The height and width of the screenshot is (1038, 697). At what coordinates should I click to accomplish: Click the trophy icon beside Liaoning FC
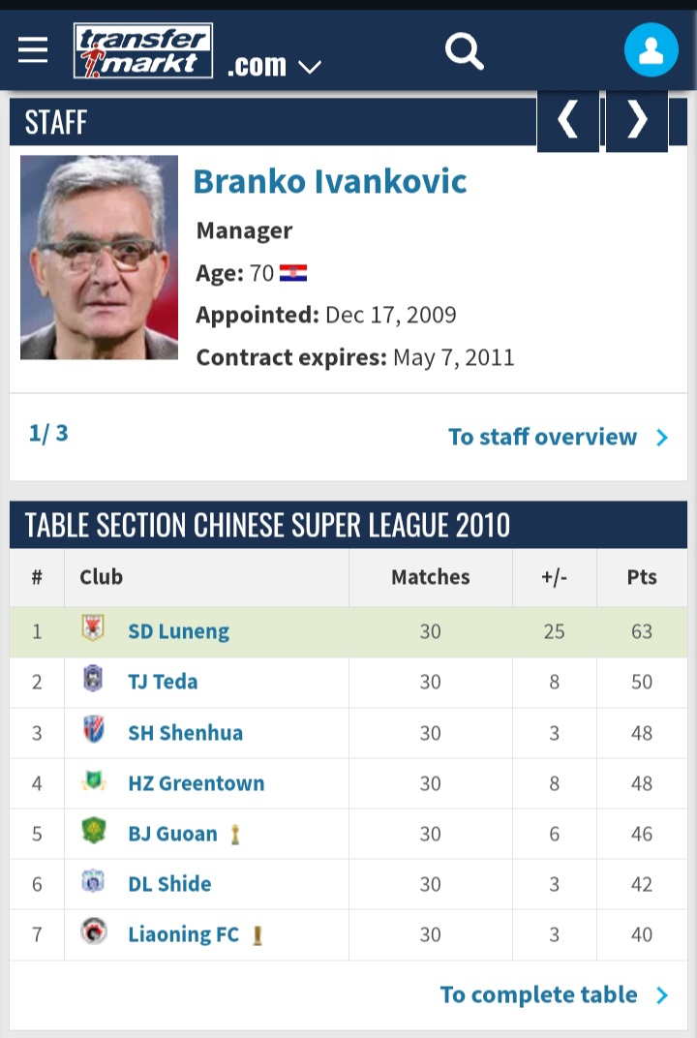(258, 935)
